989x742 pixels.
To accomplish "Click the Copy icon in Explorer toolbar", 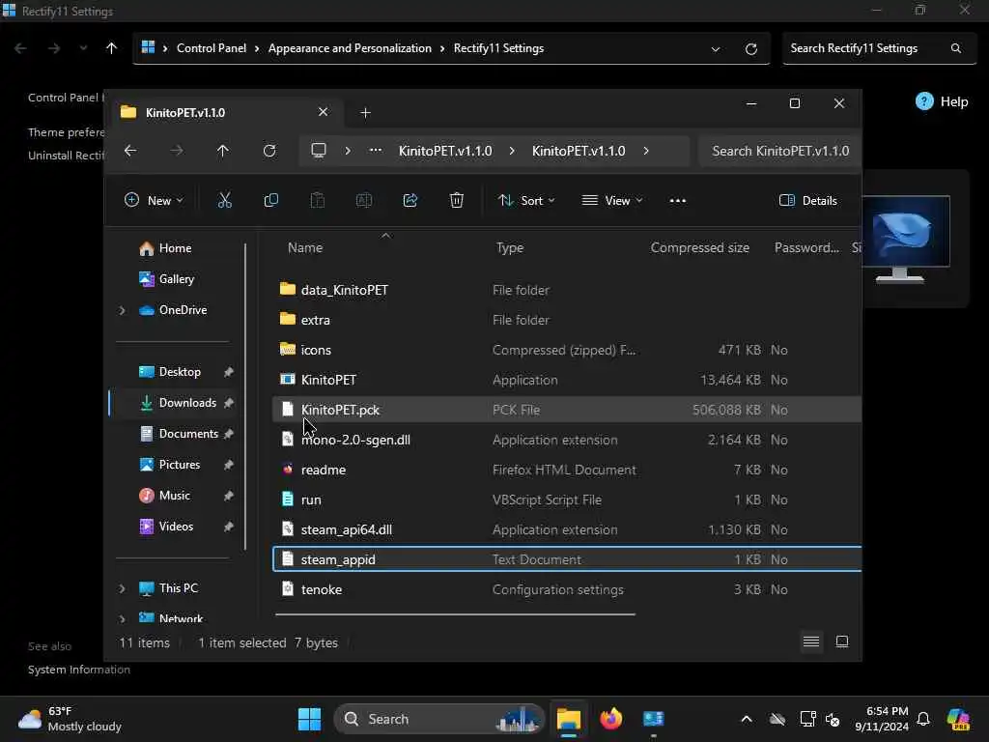I will [271, 201].
